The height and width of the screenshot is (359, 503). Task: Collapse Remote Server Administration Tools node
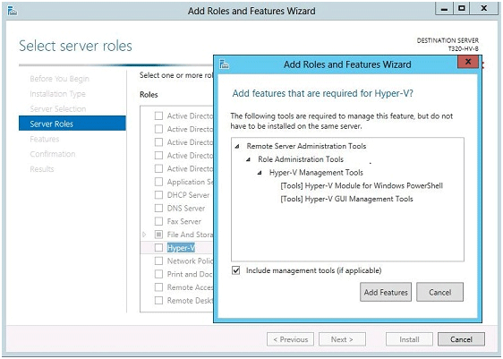tap(237, 146)
